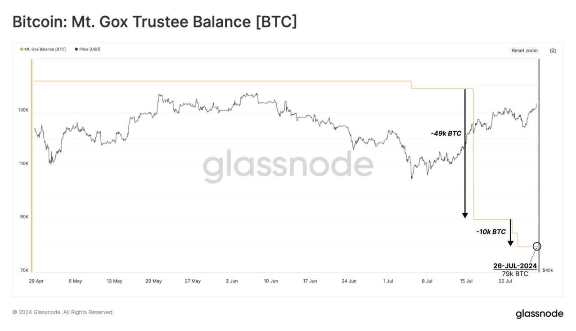Click the 90K y-axis tick label
Viewport: 576px width, 331px height.
23,217
